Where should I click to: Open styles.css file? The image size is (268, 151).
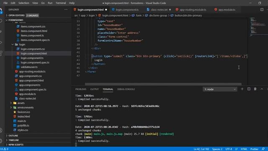click(23, 130)
